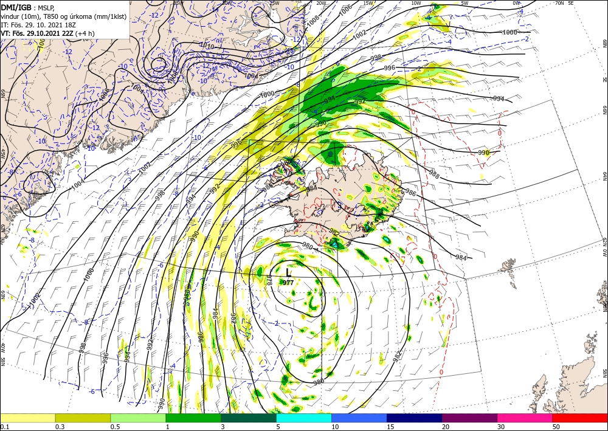Choose the navy 15–20 legend color band
The width and height of the screenshot is (608, 431).
click(x=415, y=418)
